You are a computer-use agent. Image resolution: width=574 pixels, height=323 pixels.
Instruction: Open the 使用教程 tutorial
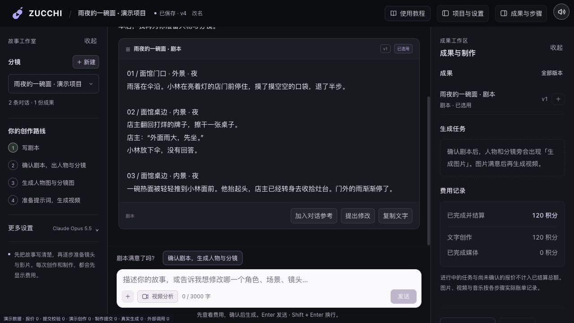click(408, 13)
